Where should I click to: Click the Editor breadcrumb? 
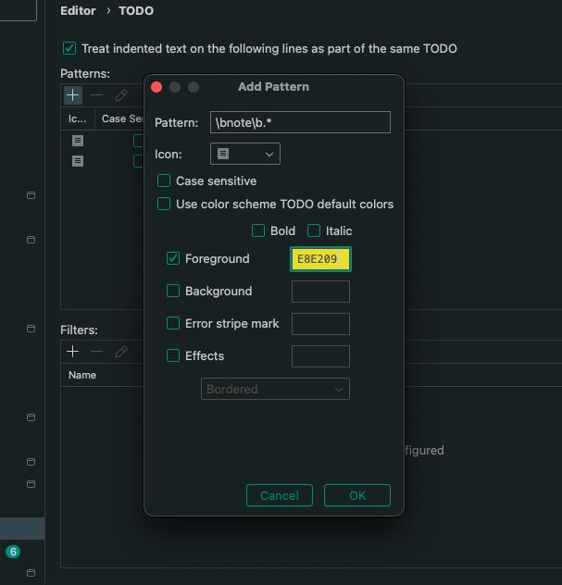(x=78, y=11)
